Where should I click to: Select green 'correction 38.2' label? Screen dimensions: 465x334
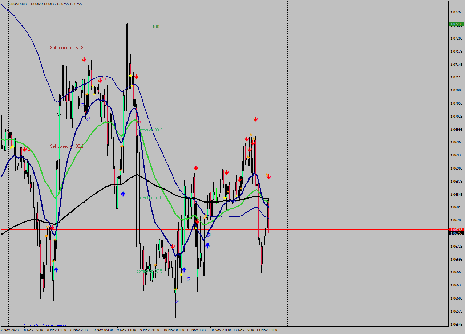pos(149,130)
